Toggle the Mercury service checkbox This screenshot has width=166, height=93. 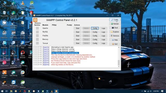(37, 39)
